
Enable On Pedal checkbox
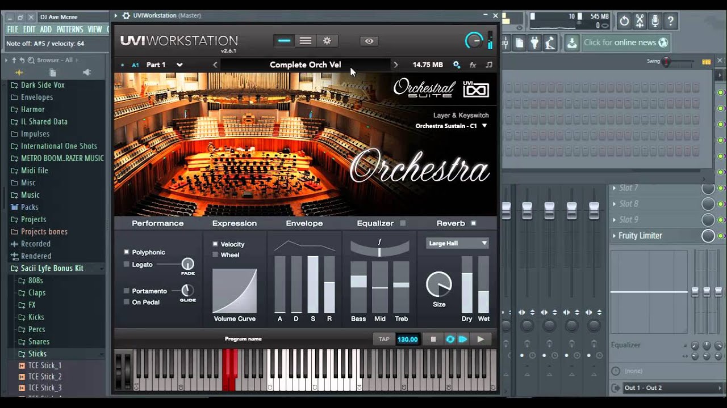click(127, 302)
